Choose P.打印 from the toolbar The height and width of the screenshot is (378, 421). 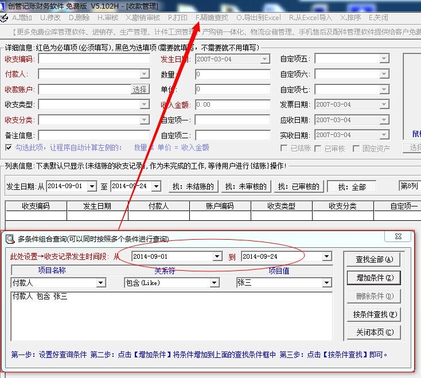(177, 18)
